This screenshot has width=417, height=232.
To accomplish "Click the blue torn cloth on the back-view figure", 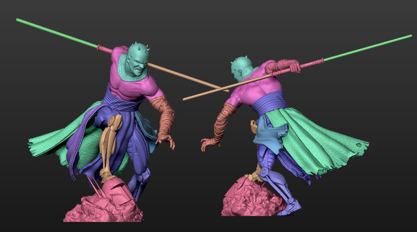I will 270,134.
